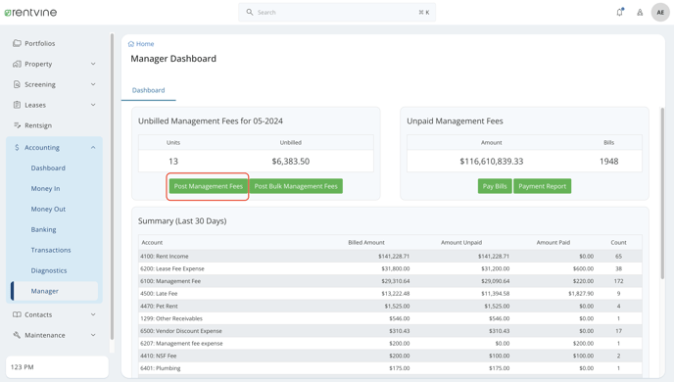Click Post Management Fees button

[x=208, y=186]
